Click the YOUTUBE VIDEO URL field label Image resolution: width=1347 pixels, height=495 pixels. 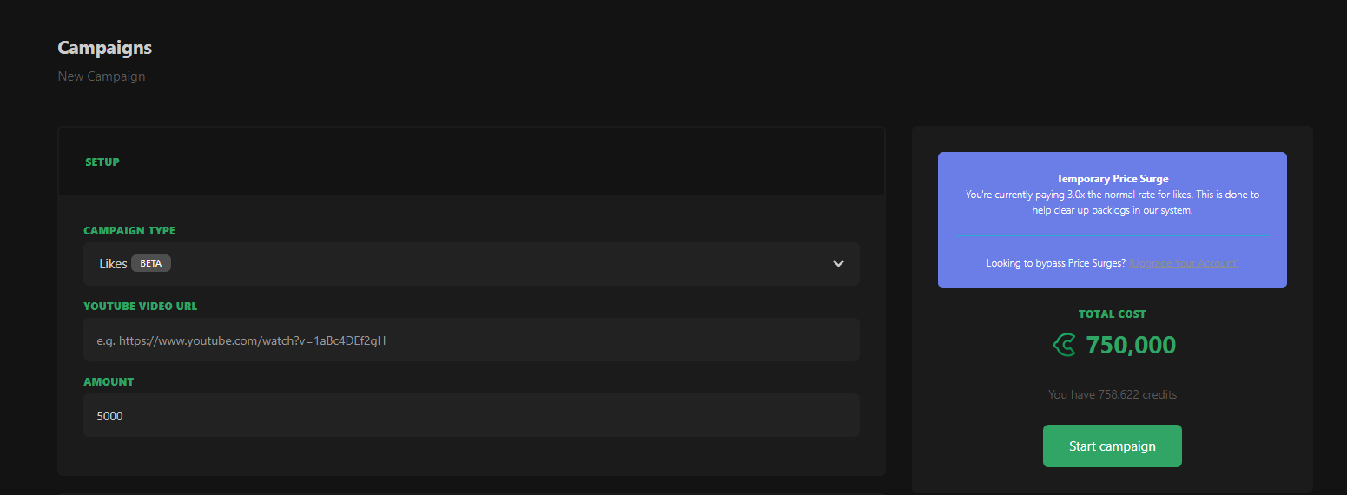(x=140, y=307)
